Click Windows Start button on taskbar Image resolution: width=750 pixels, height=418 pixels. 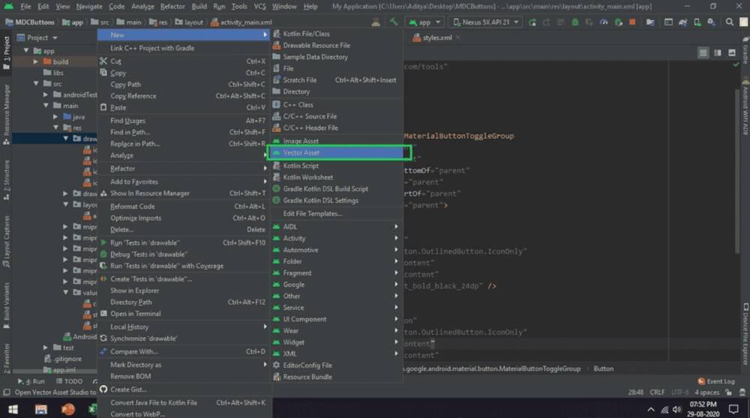(x=13, y=410)
